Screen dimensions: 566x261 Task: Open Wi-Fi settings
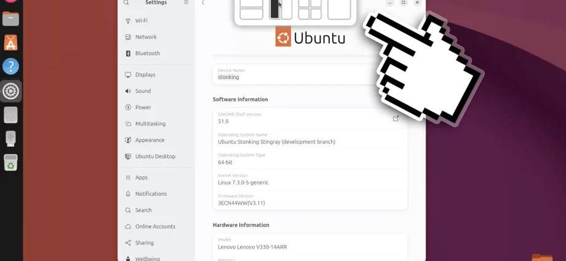pyautogui.click(x=156, y=20)
